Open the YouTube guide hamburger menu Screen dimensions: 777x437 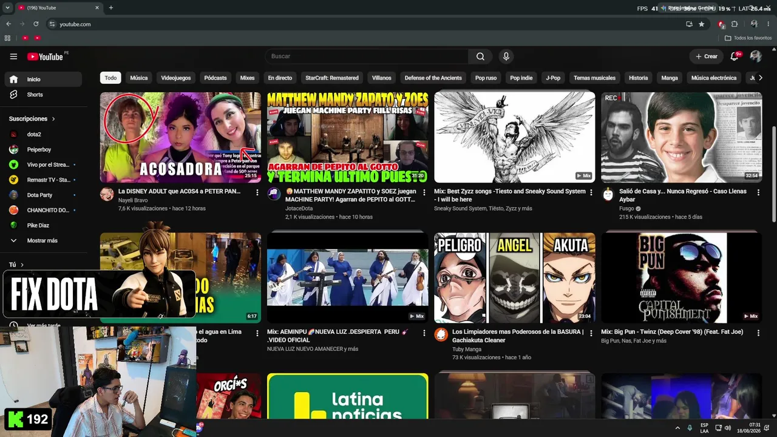13,56
